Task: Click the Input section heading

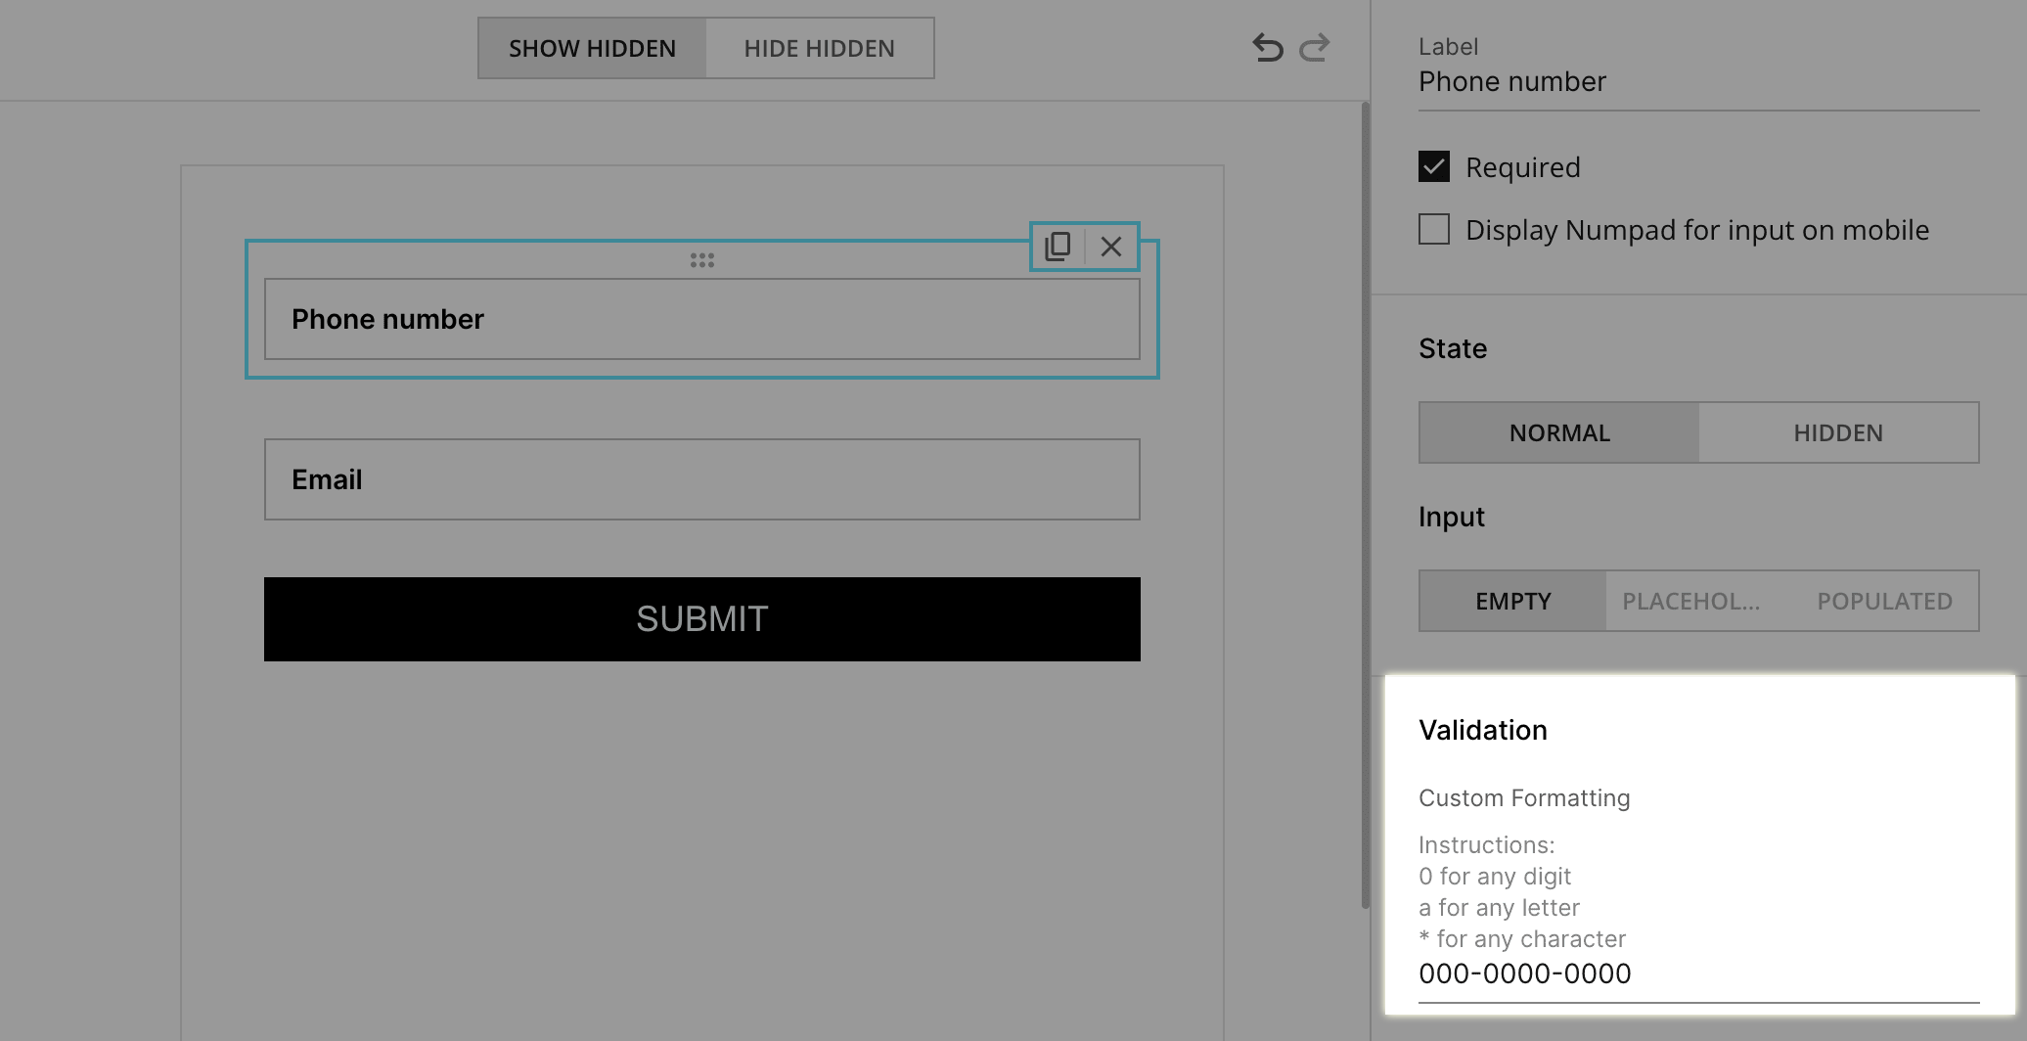Action: [x=1452, y=517]
